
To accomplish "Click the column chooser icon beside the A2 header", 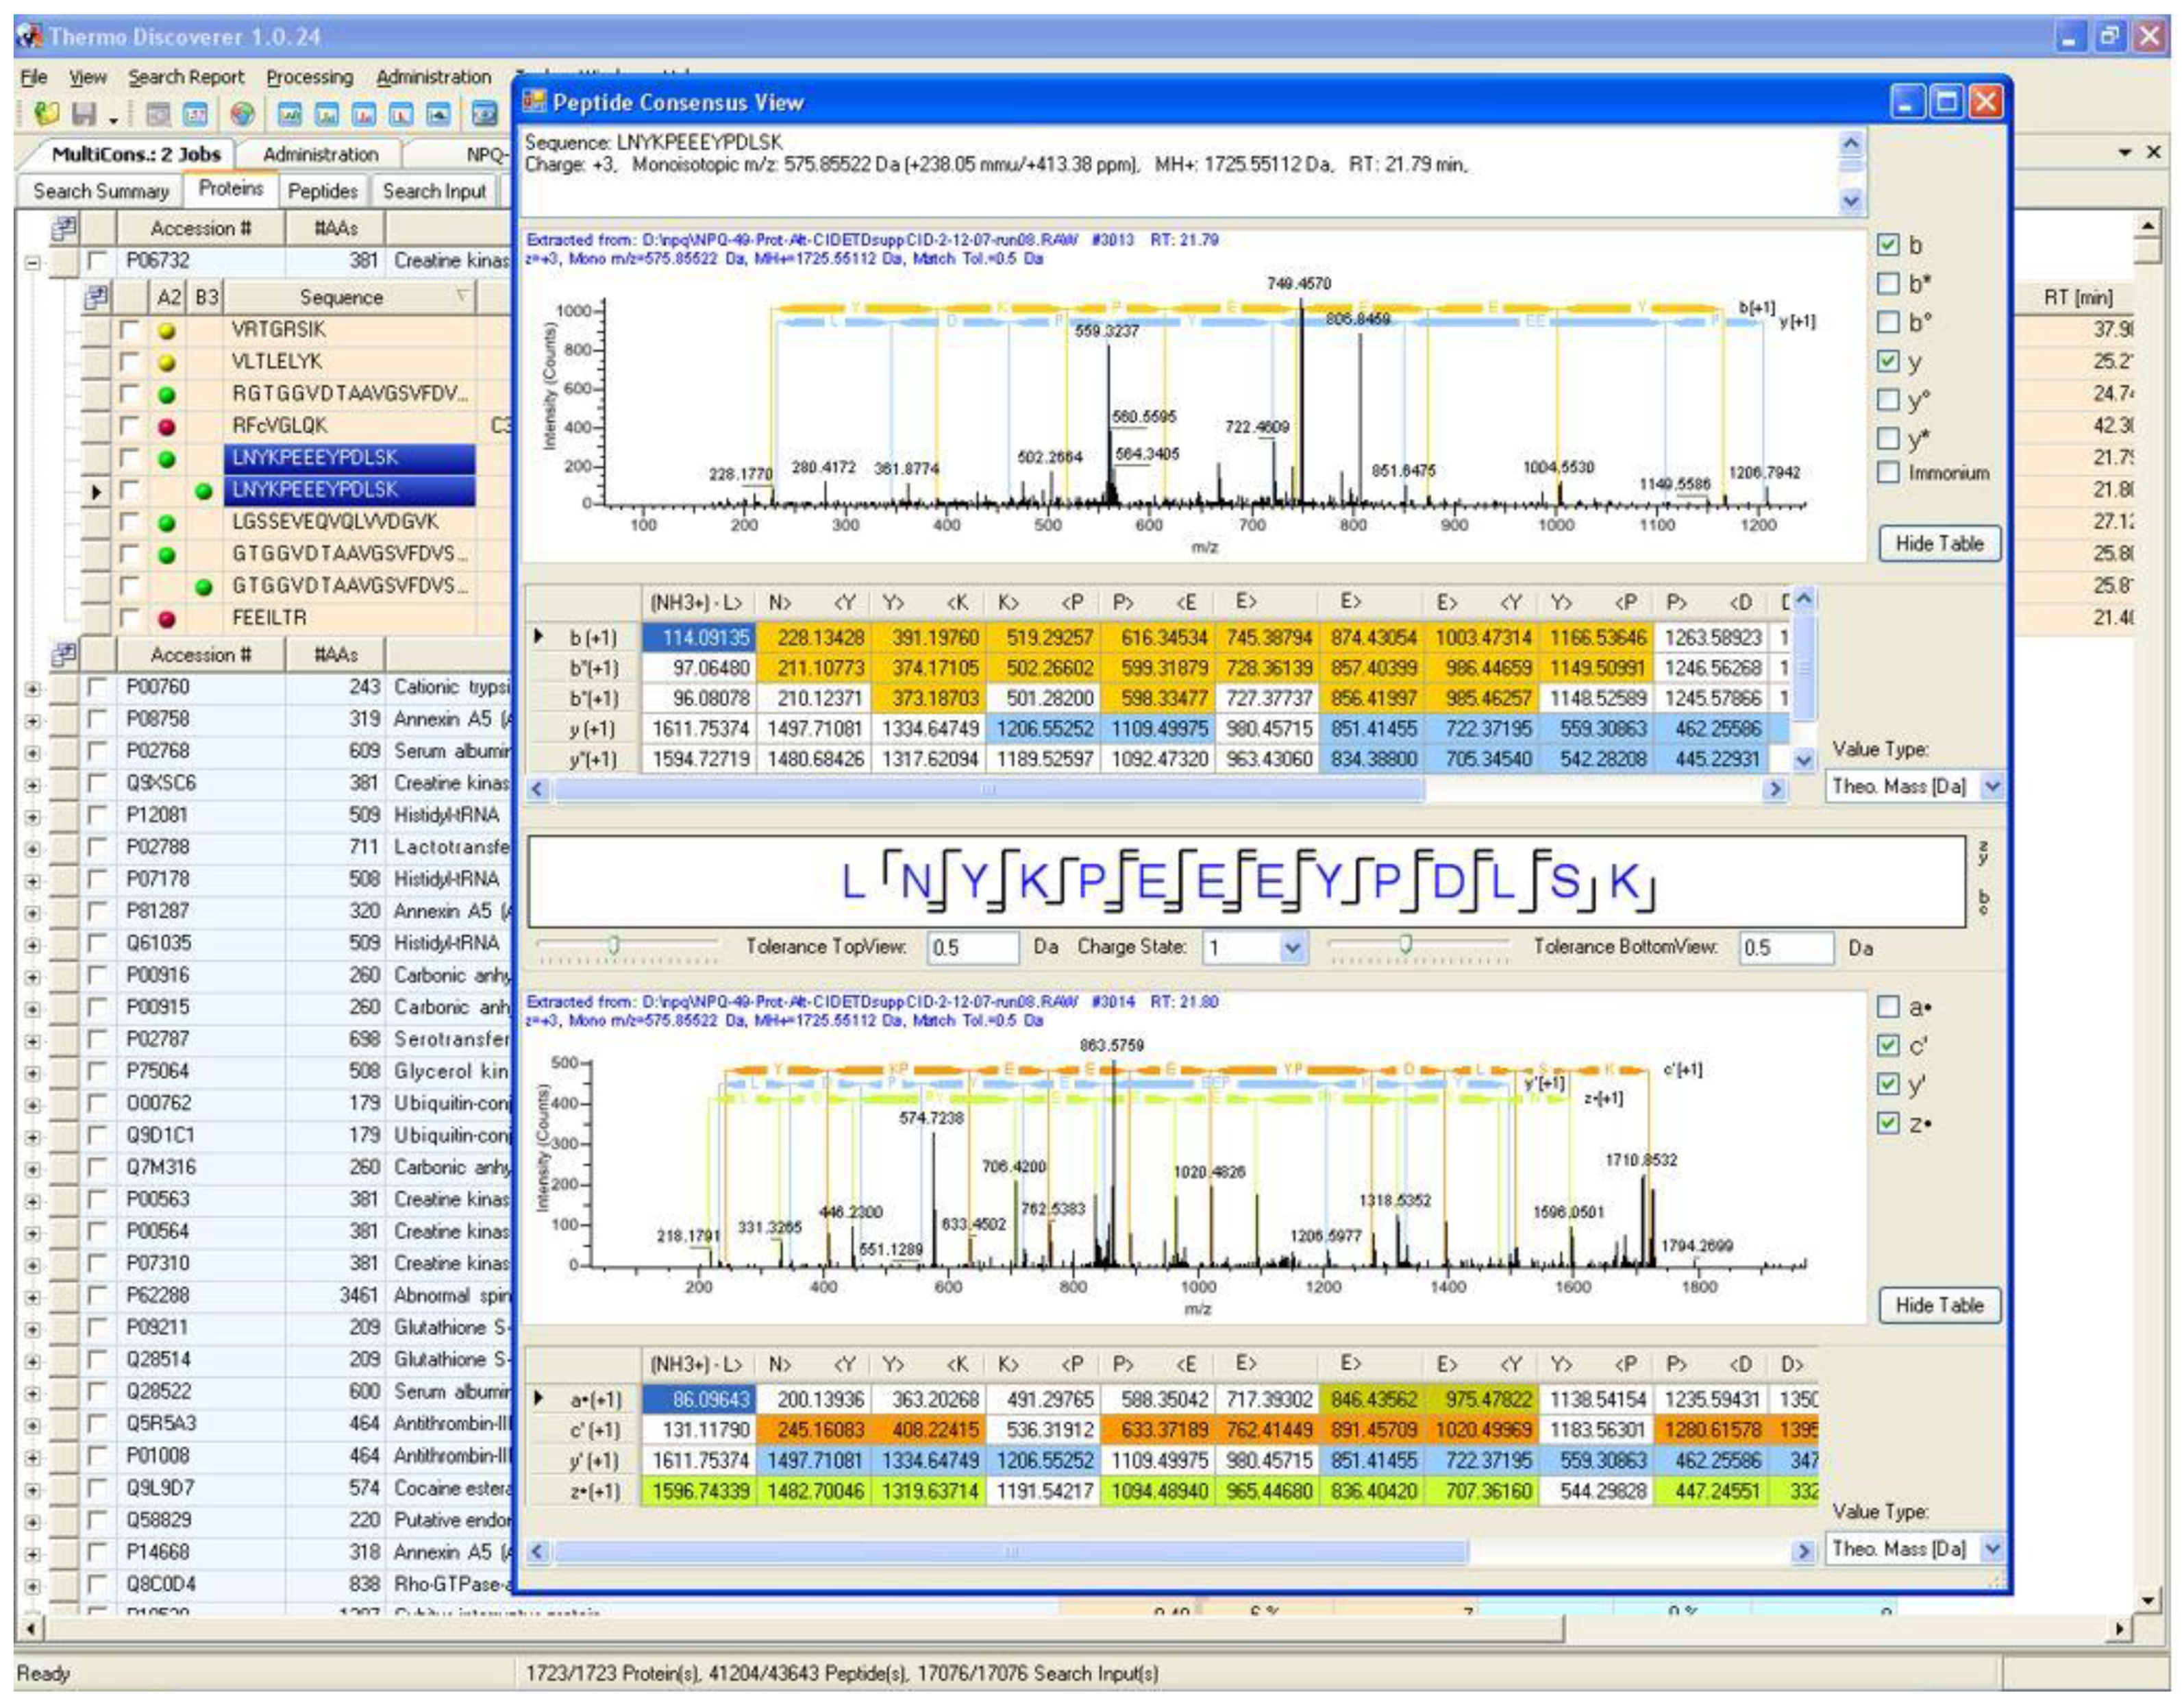I will [x=97, y=297].
